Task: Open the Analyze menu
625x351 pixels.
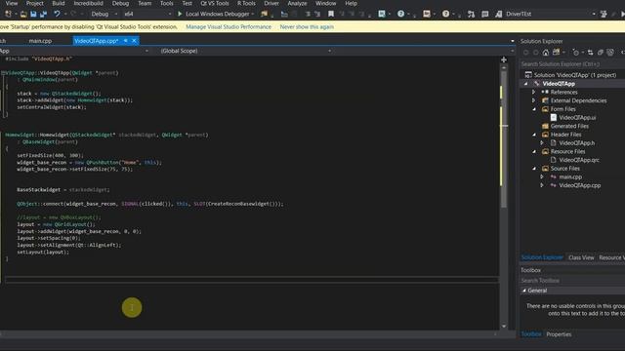Action: pyautogui.click(x=297, y=3)
